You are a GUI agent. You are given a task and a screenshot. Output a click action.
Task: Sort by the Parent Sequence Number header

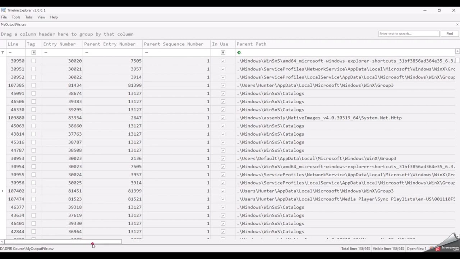[176, 44]
